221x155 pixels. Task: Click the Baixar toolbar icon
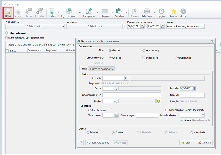(28, 13)
